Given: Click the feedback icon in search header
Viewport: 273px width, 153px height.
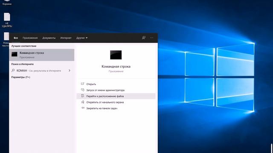Looking at the screenshot, I should [x=144, y=38].
